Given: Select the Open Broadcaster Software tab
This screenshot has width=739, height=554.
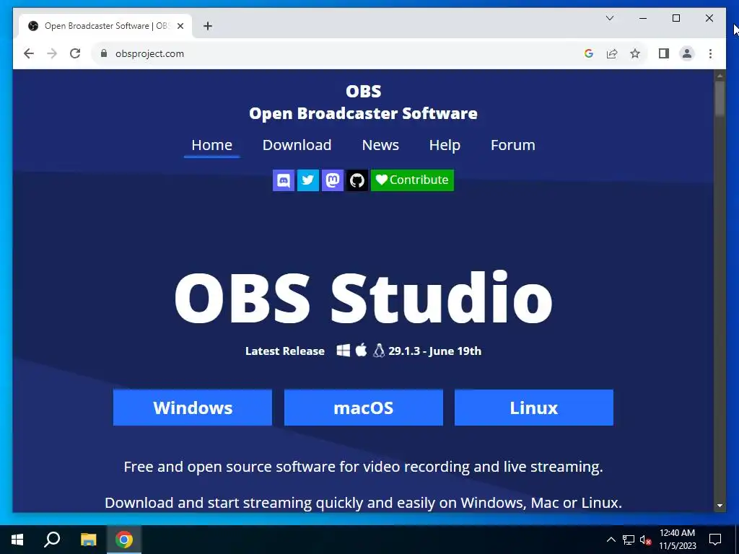Looking at the screenshot, I should [105, 26].
